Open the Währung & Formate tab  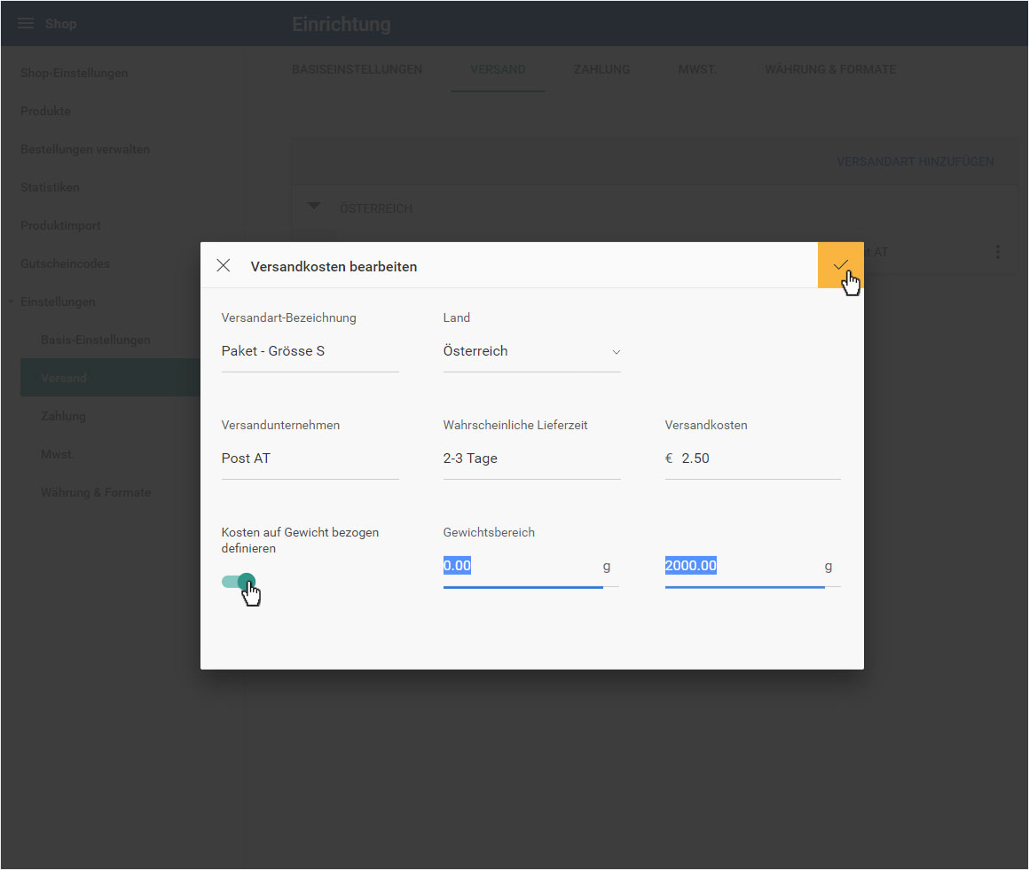click(830, 69)
